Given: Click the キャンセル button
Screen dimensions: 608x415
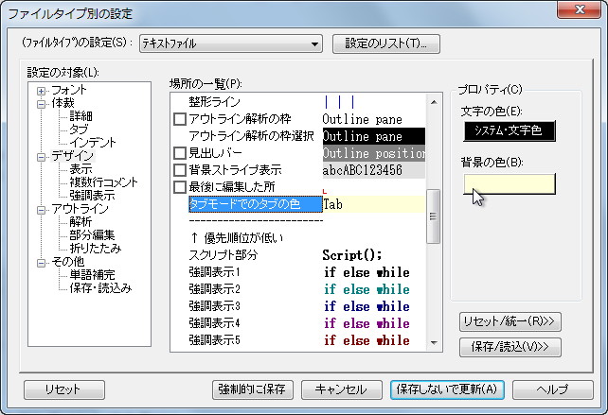Looking at the screenshot, I should point(341,389).
